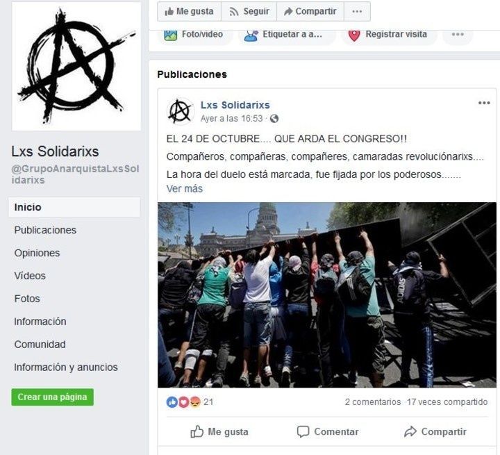Click the Etiquetar a amigos icon
Screen dimensions: 500x455
click(x=251, y=35)
